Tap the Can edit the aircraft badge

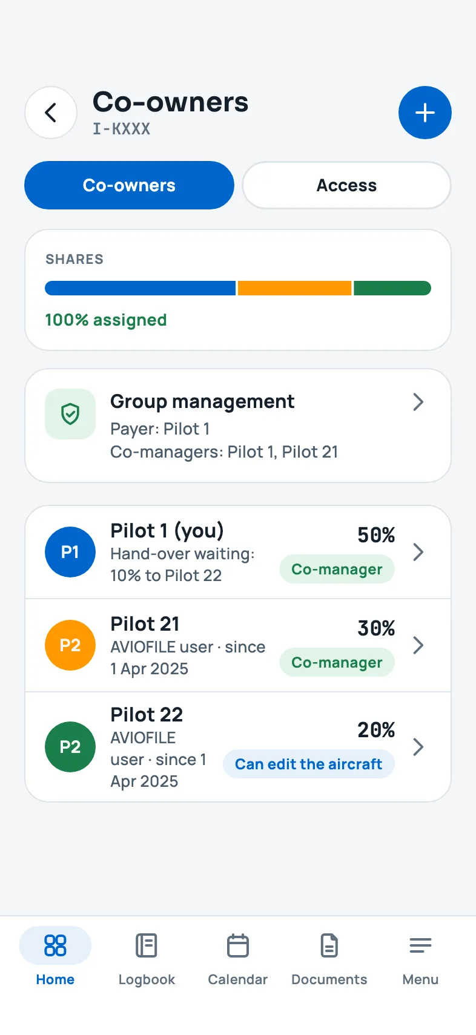click(x=309, y=764)
